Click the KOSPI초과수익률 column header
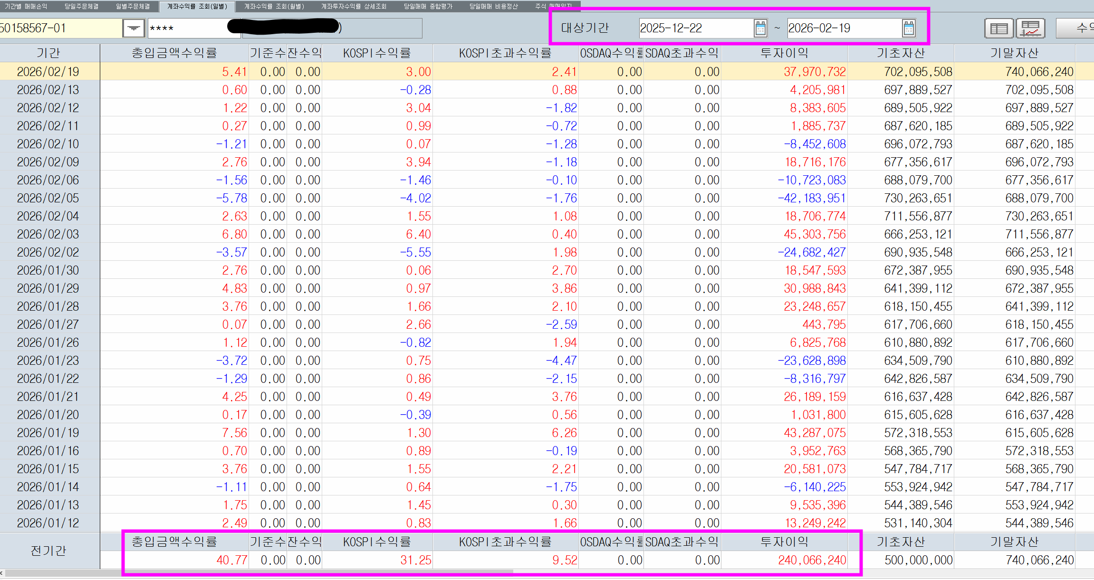Viewport: 1094px width, 580px height. pyautogui.click(x=505, y=53)
